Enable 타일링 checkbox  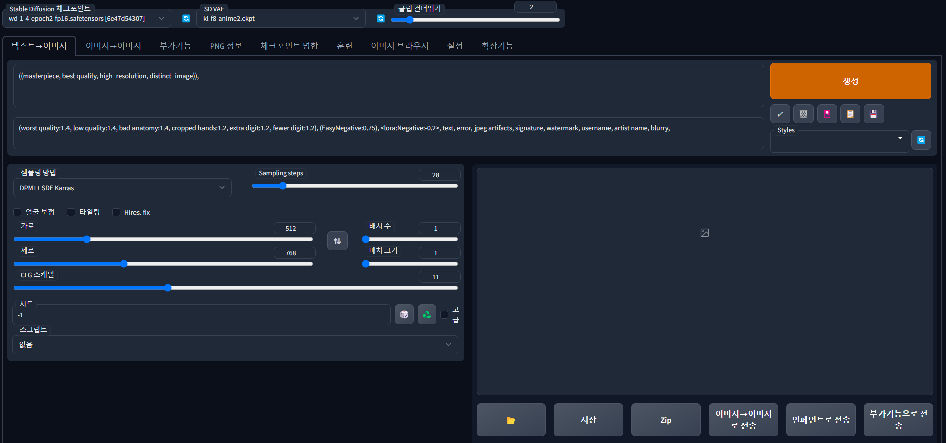71,212
